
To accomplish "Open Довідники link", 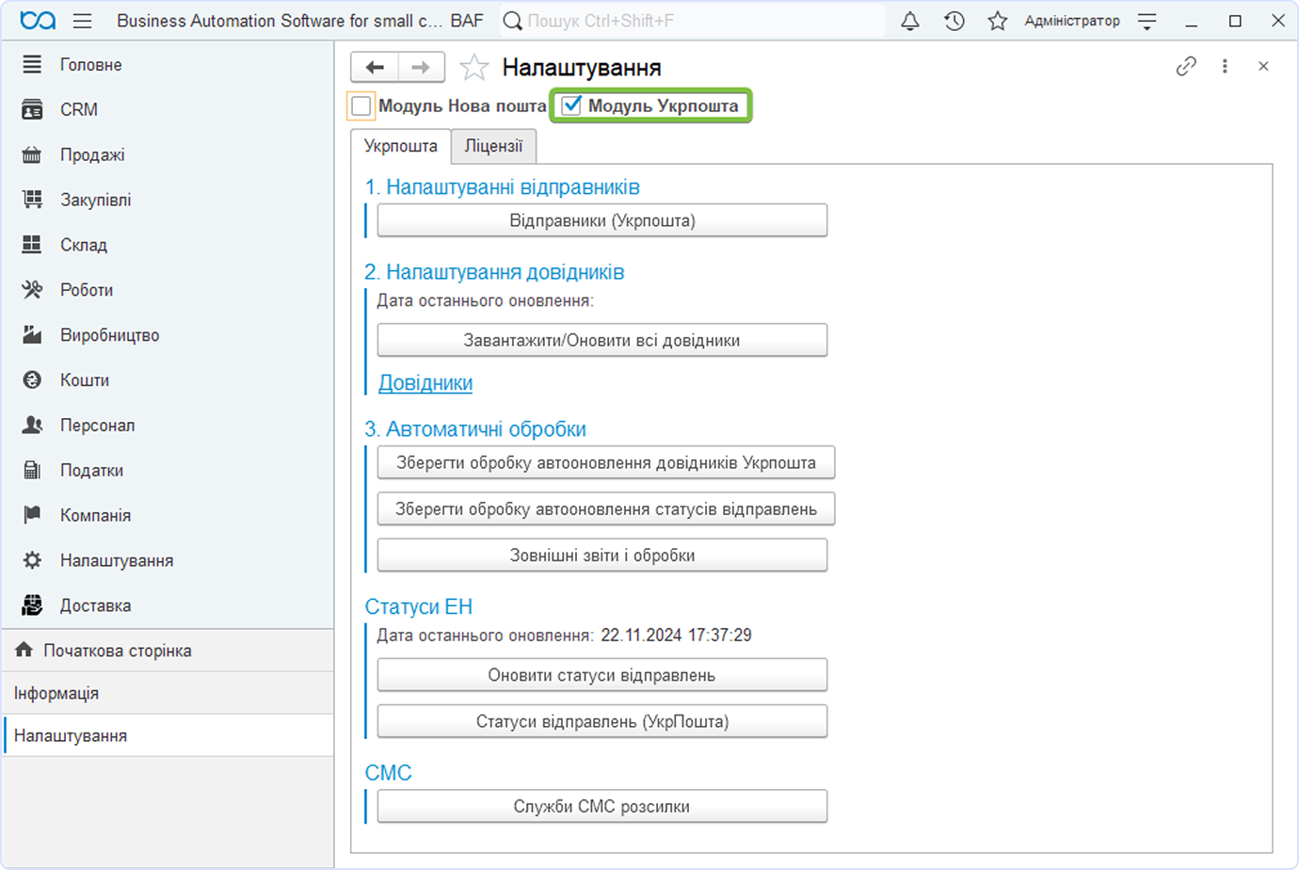I will pyautogui.click(x=425, y=383).
